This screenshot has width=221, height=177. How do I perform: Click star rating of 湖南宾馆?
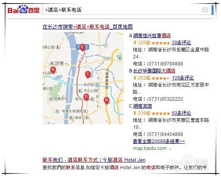point(161,113)
